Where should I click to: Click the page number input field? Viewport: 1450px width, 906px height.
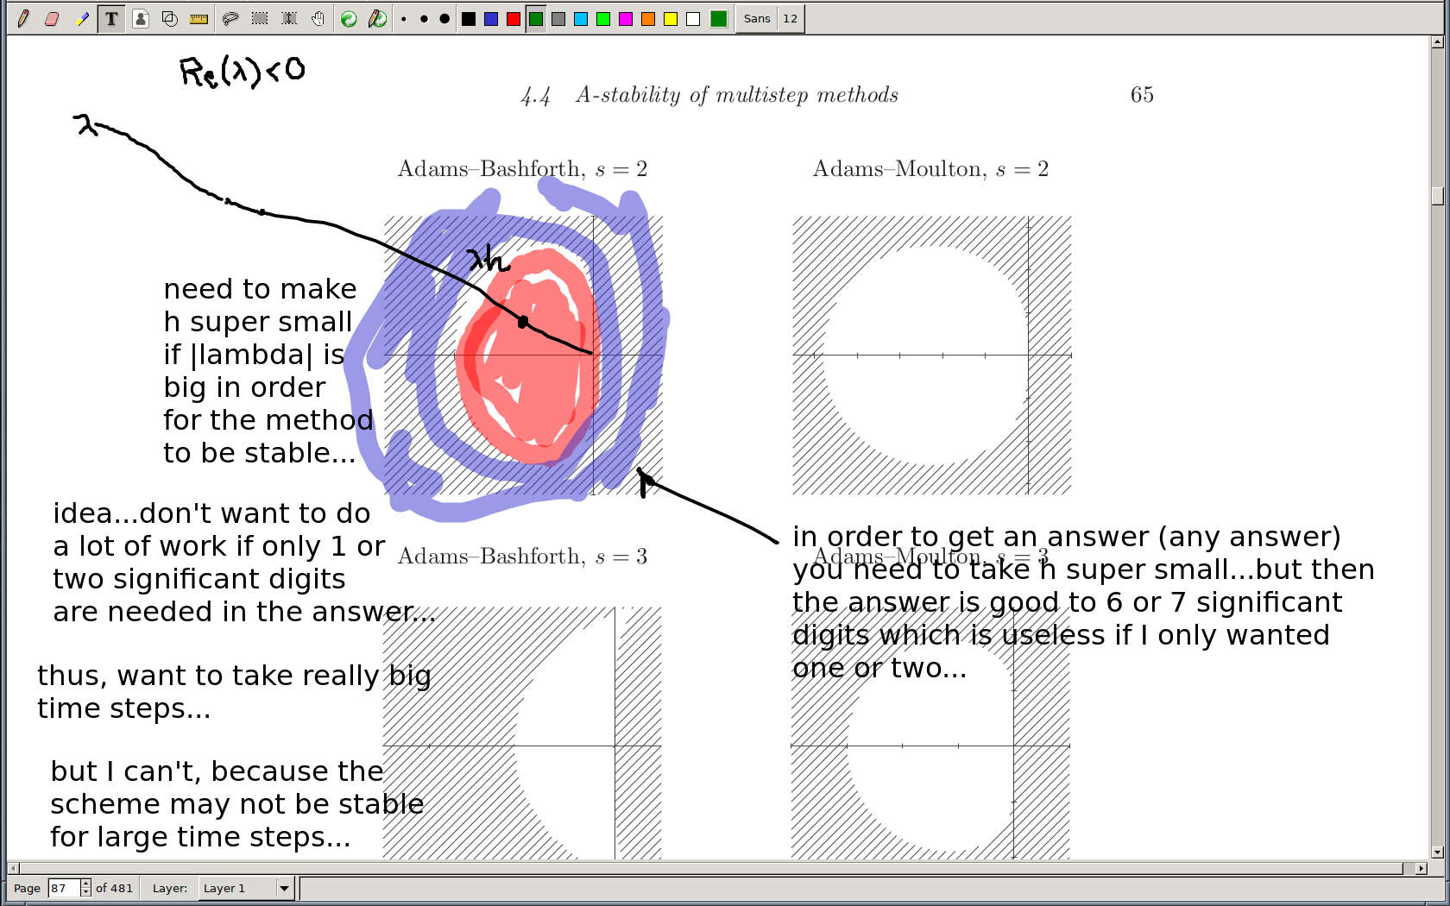click(x=63, y=888)
